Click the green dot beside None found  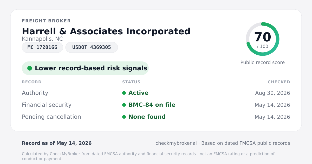pos(124,117)
